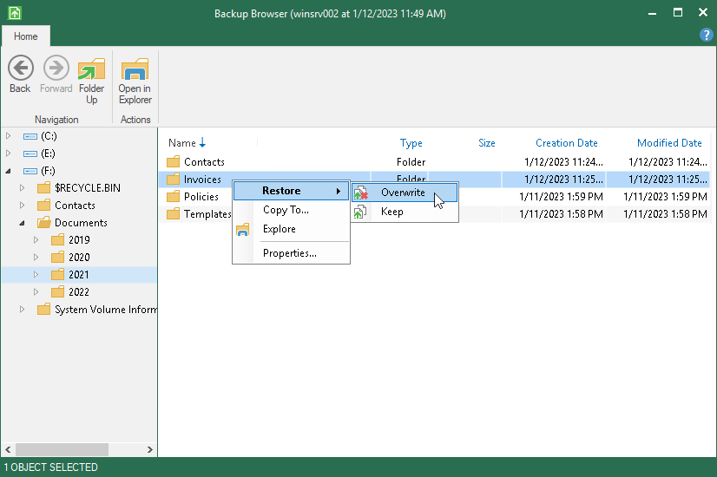Select the 2021 tree item label
The width and height of the screenshot is (717, 477).
click(79, 275)
